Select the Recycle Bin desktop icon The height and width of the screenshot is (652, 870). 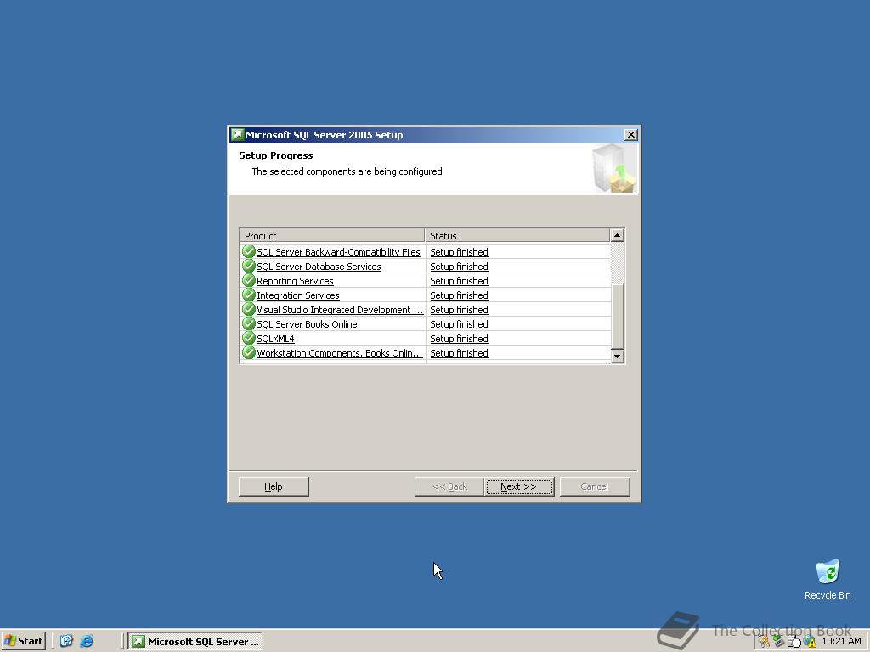(828, 579)
